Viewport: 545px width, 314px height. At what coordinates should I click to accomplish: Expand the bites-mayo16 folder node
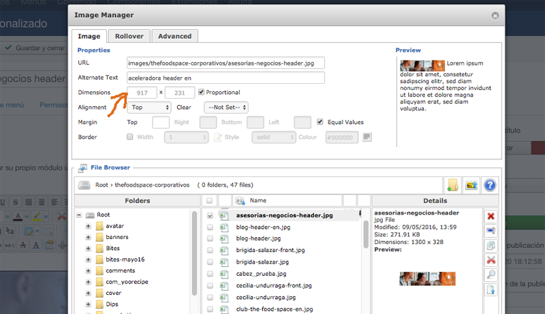[89, 260]
